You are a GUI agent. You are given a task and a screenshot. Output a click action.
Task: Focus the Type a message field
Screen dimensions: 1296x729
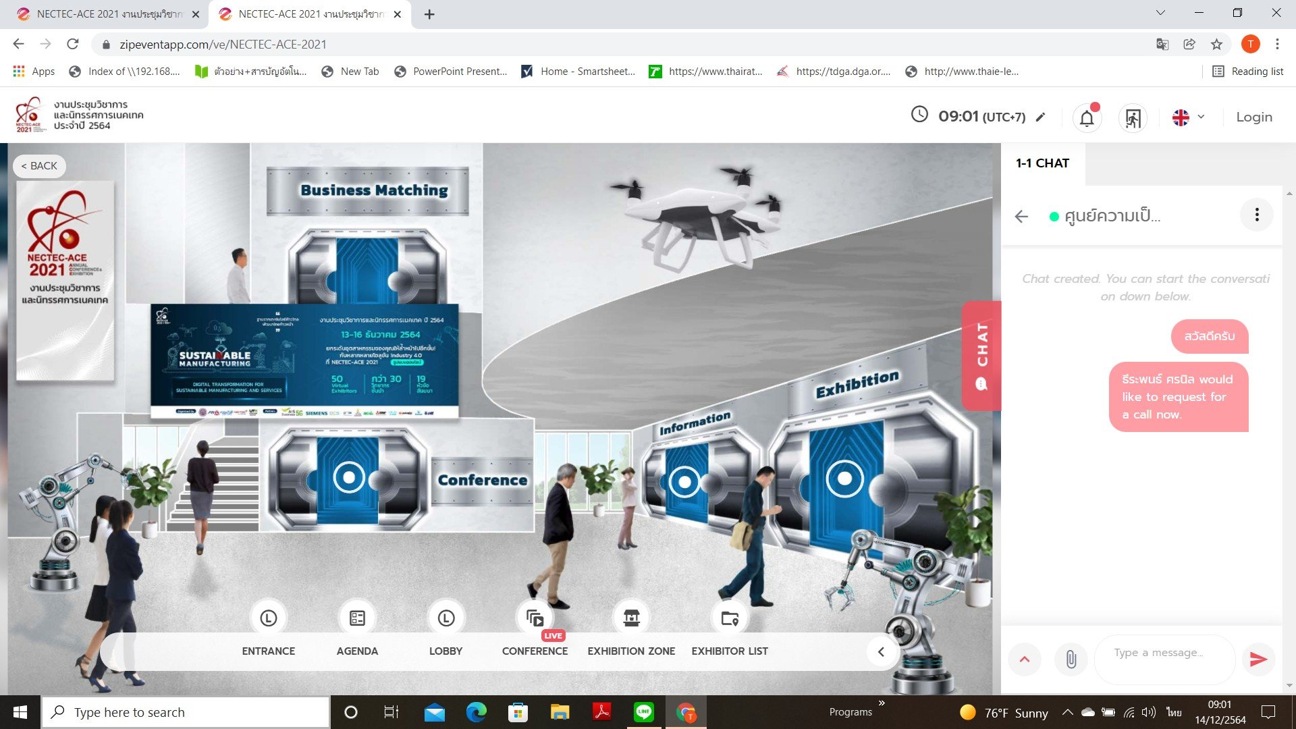point(1164,659)
